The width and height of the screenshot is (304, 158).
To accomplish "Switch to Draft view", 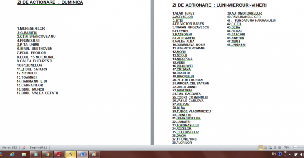I will (279, 148).
